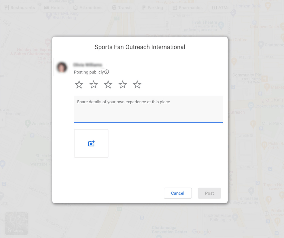This screenshot has height=238, width=284.
Task: Cancel the review dialog
Action: pos(178,193)
